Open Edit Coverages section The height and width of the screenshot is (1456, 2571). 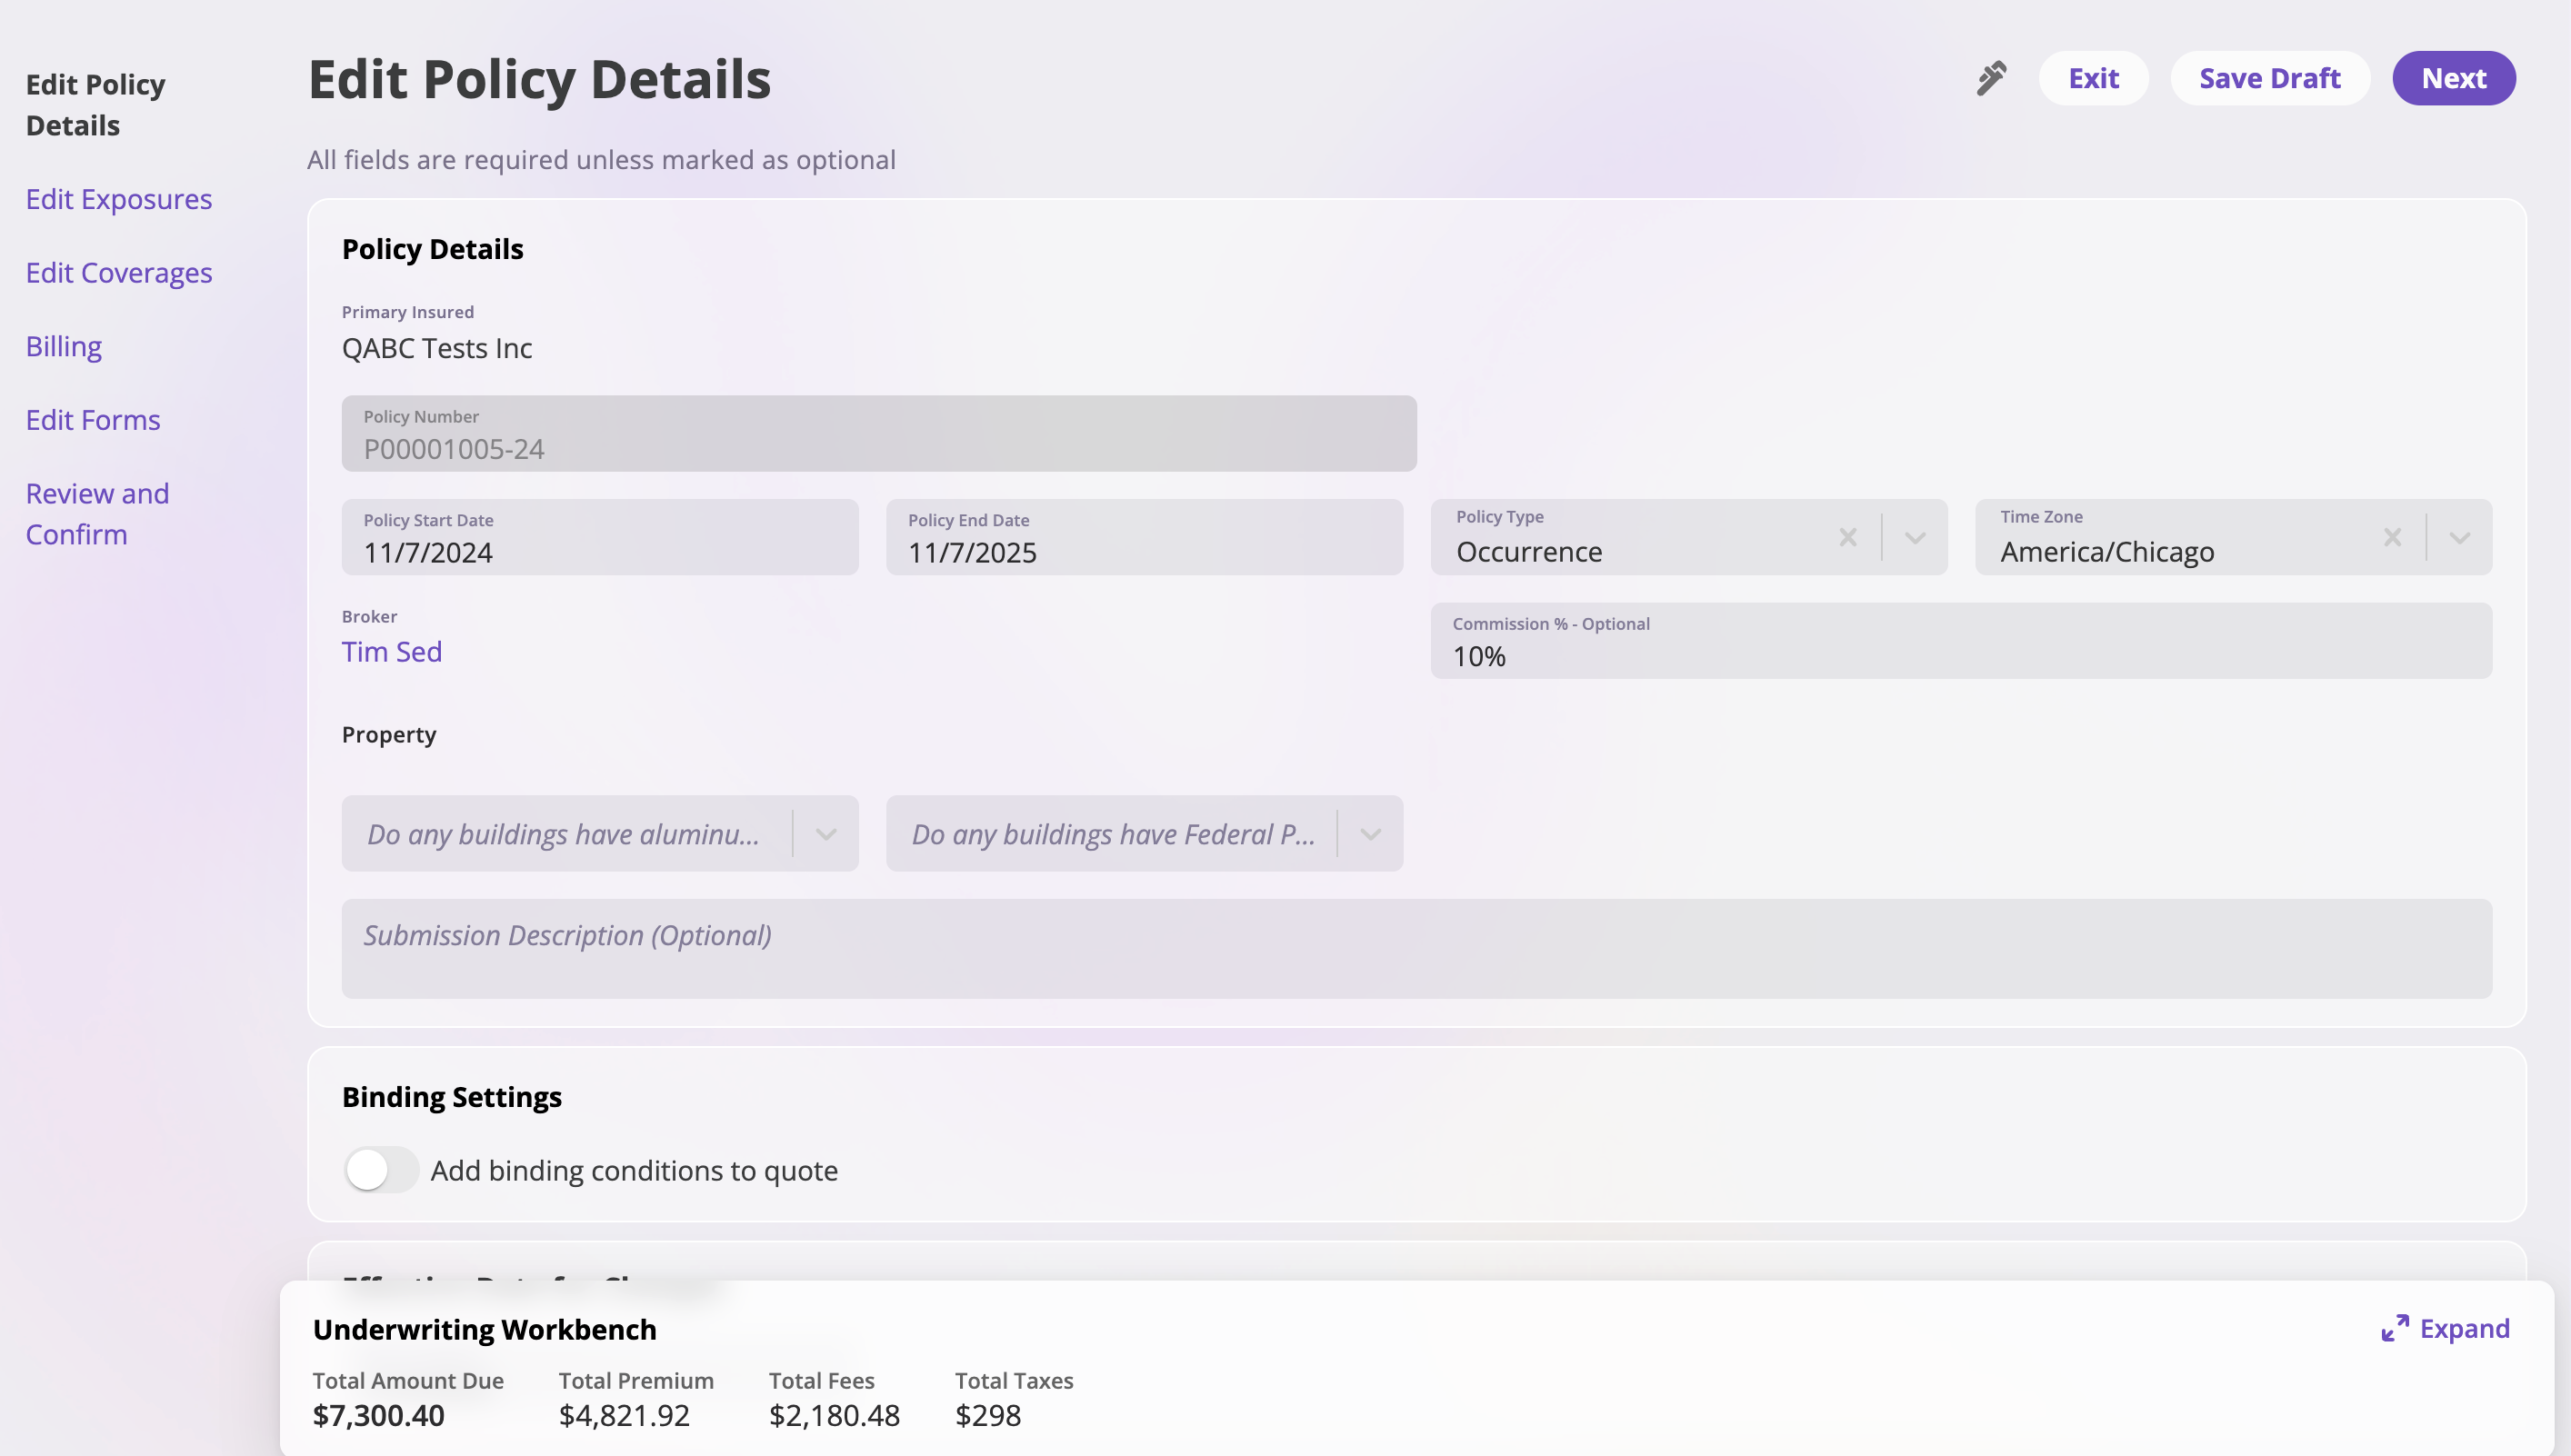[118, 273]
